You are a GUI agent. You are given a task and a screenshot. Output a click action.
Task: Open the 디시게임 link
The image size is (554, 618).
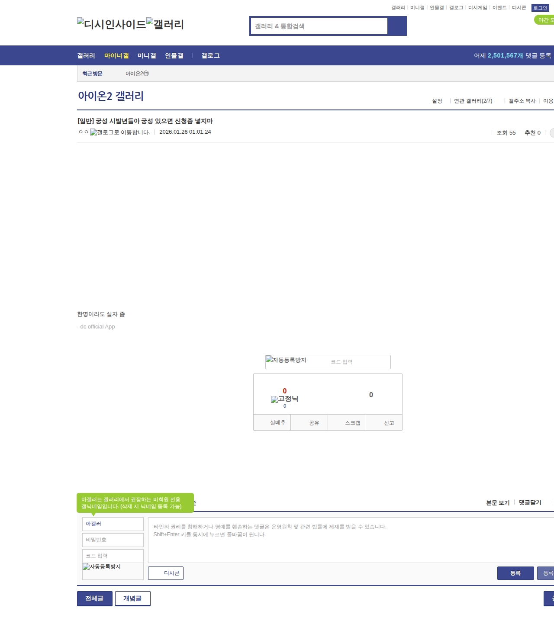click(477, 8)
